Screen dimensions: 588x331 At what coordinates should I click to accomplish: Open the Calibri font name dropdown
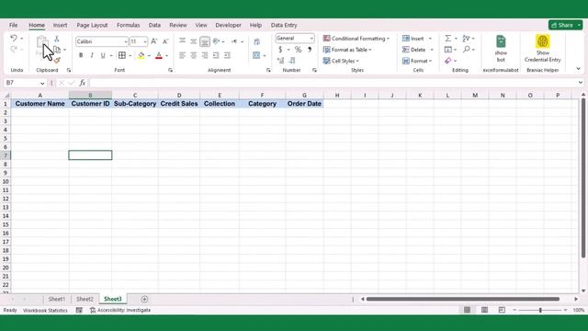[126, 41]
